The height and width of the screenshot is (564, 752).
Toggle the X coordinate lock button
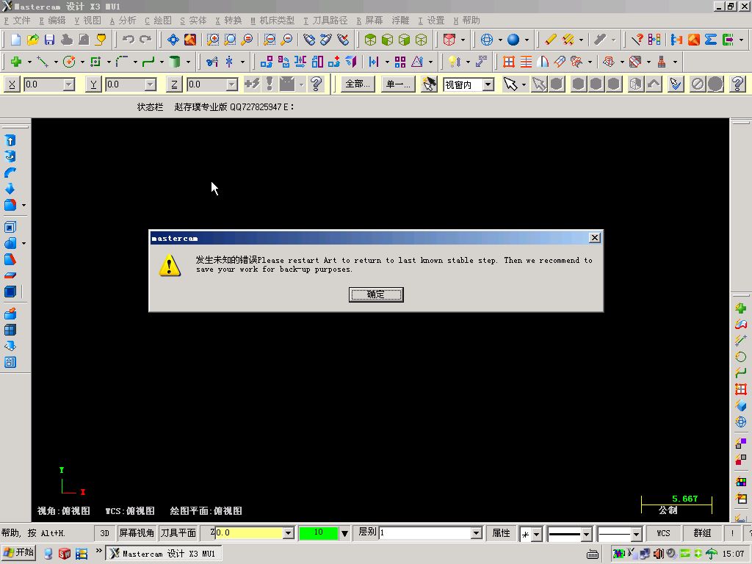tap(12, 84)
